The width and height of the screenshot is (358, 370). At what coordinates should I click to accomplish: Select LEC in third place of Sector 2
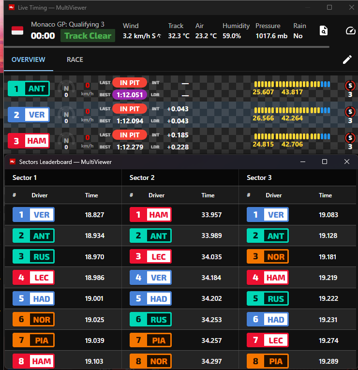click(150, 256)
